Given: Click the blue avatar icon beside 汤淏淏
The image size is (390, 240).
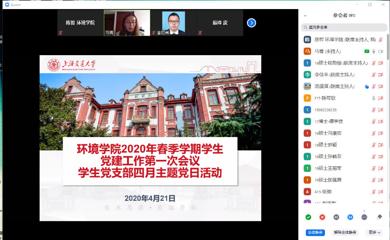Looking at the screenshot, I should (x=367, y=86).
